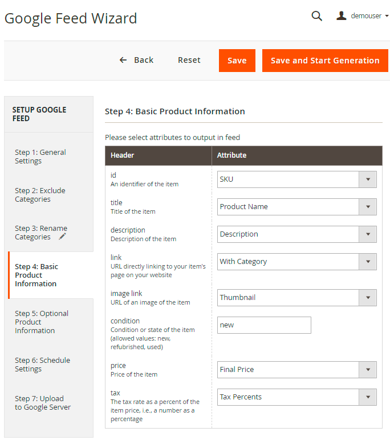Open Step 5: Optional Product Information

point(42,322)
